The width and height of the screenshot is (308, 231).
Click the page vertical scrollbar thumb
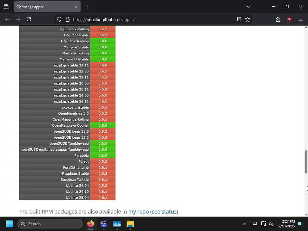[306, 162]
